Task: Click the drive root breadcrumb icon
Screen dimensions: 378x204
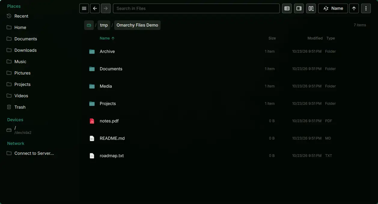Action: pyautogui.click(x=89, y=25)
